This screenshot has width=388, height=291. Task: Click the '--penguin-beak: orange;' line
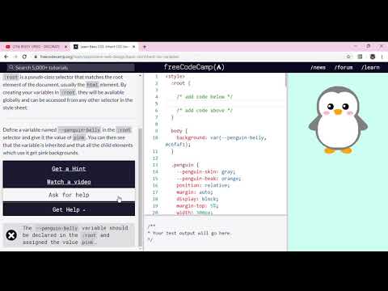tap(209, 179)
